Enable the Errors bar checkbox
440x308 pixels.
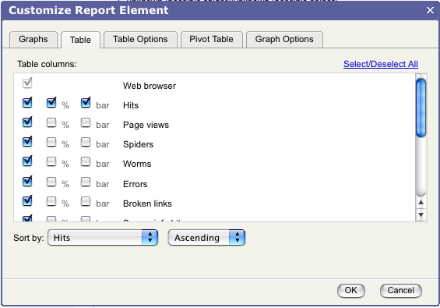[x=86, y=182]
